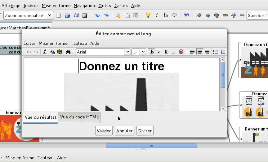
Task: Click the blue speech bubble icon
Action: coord(174,15)
